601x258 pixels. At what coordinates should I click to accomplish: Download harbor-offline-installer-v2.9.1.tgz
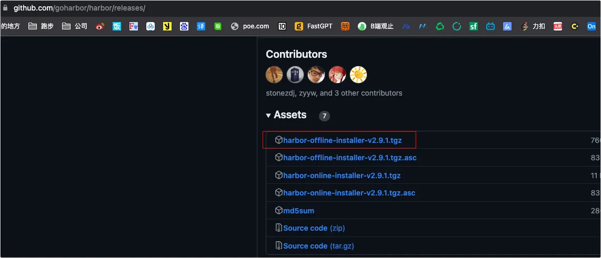click(x=343, y=140)
